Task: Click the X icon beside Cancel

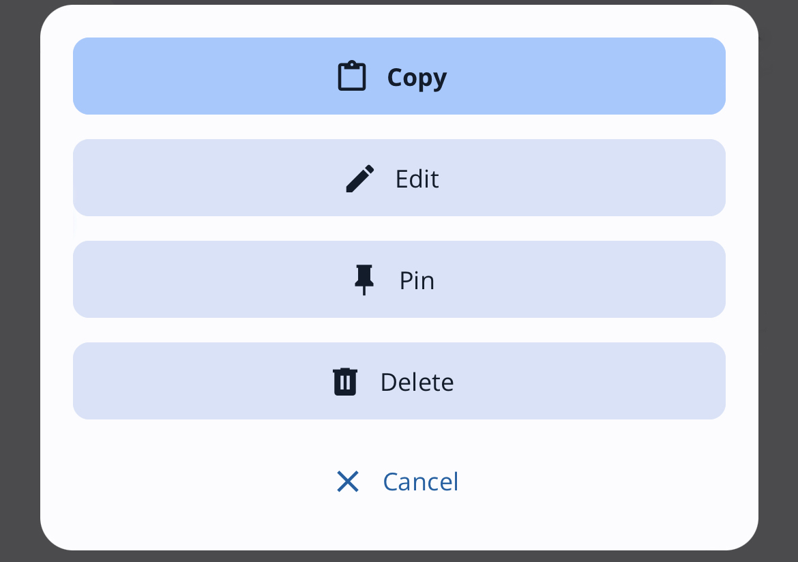Action: click(348, 481)
